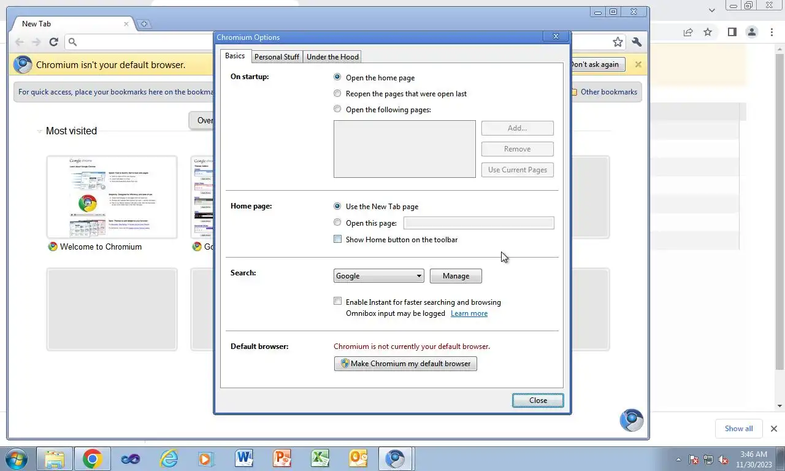Select Open this page radio
The image size is (785, 471).
337,223
